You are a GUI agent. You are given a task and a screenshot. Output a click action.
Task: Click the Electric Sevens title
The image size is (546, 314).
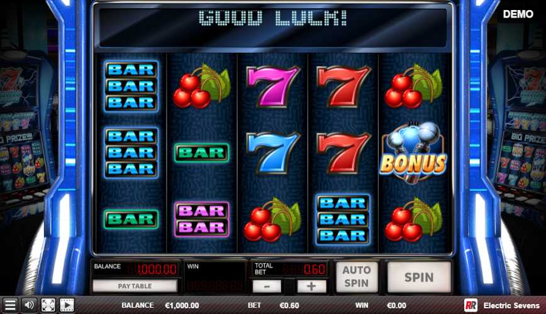coord(511,306)
